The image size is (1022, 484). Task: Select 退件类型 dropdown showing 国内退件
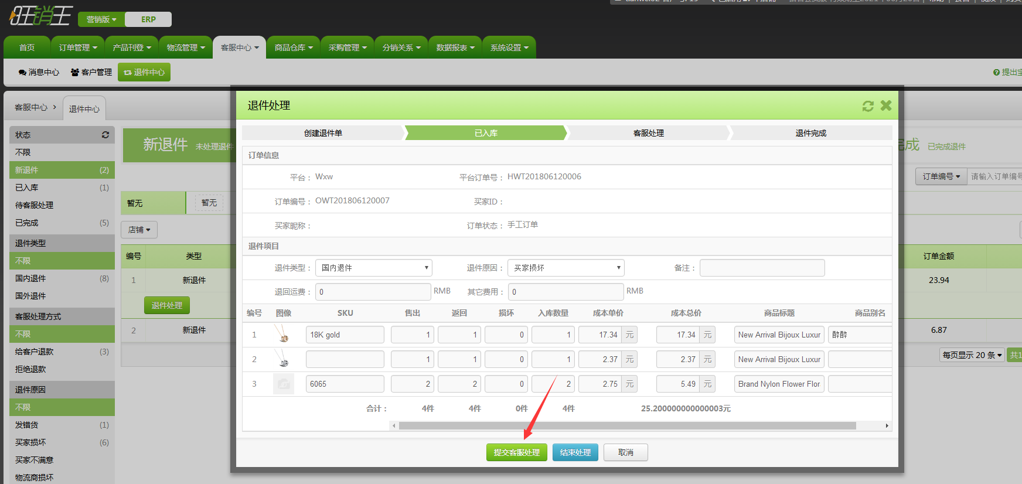tap(374, 268)
